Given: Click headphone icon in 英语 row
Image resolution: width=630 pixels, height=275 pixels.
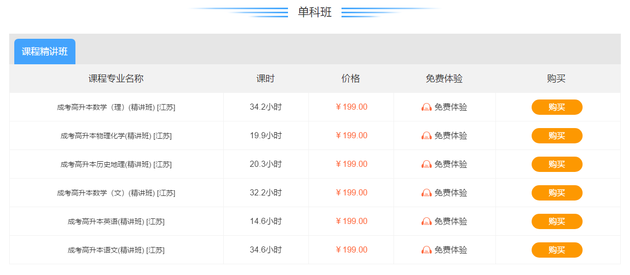Looking at the screenshot, I should point(427,221).
